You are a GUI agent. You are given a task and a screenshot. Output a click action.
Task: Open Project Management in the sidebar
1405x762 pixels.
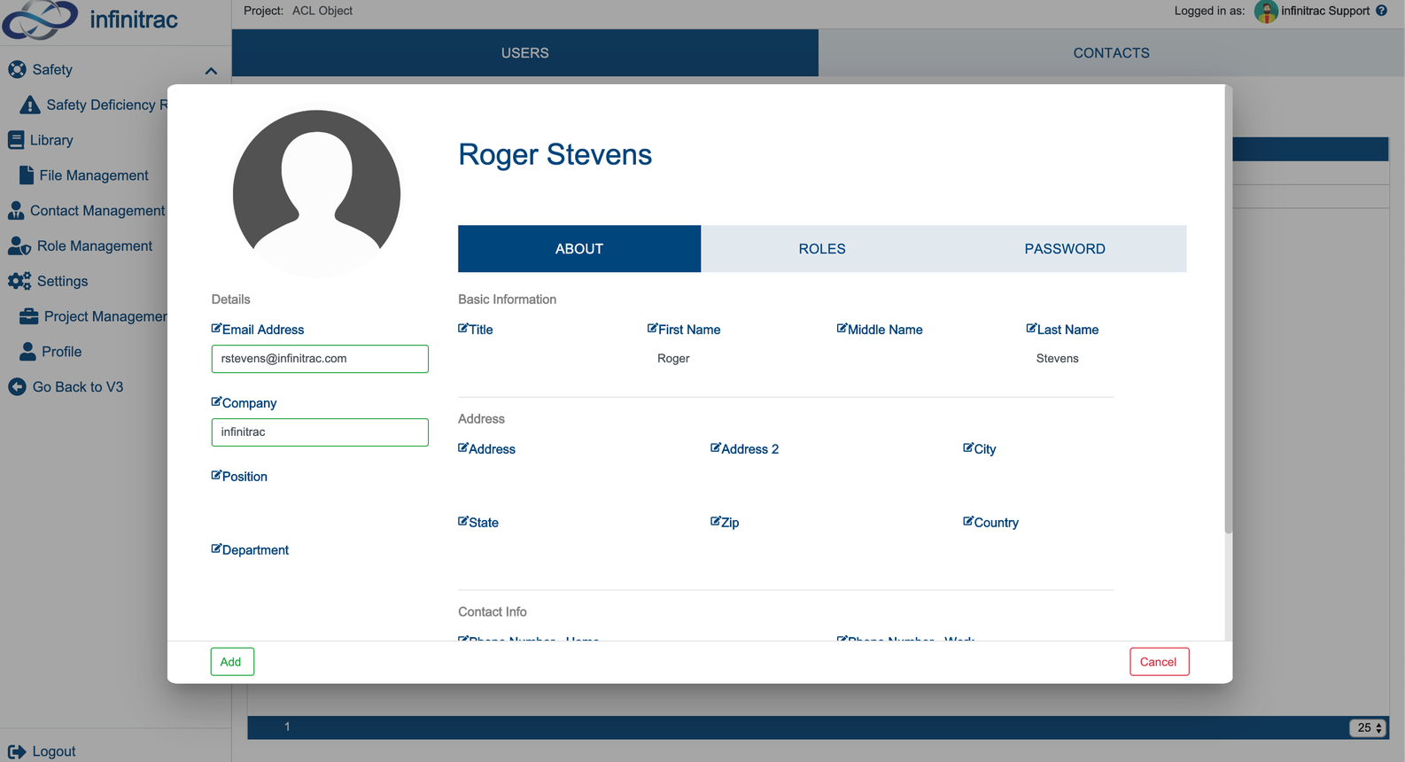pos(93,316)
